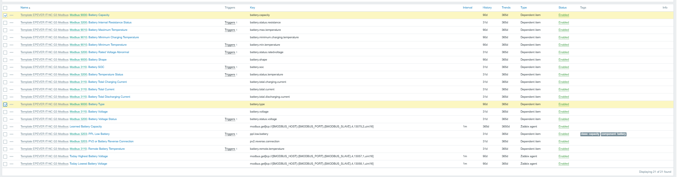Open the three-dot menu for Battery Voltage Status
This screenshot has height=177, width=677.
[12, 119]
